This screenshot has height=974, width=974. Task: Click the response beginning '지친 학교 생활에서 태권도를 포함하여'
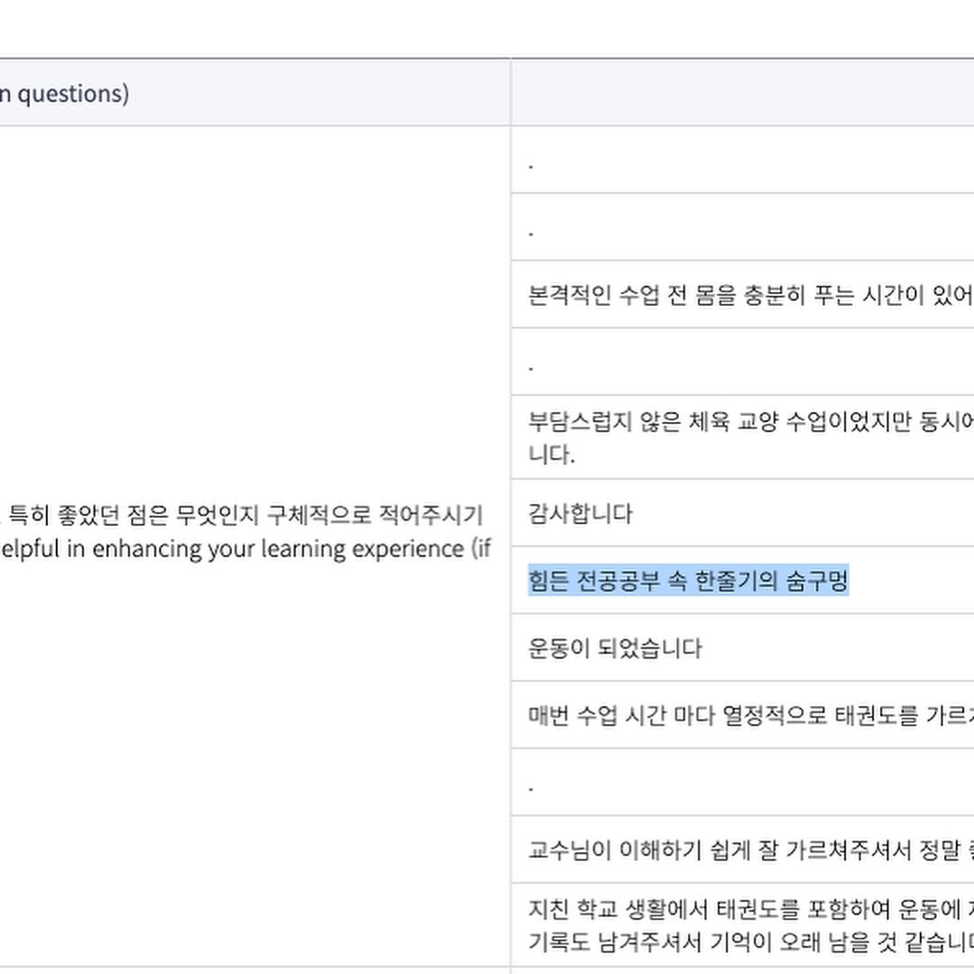[x=750, y=925]
